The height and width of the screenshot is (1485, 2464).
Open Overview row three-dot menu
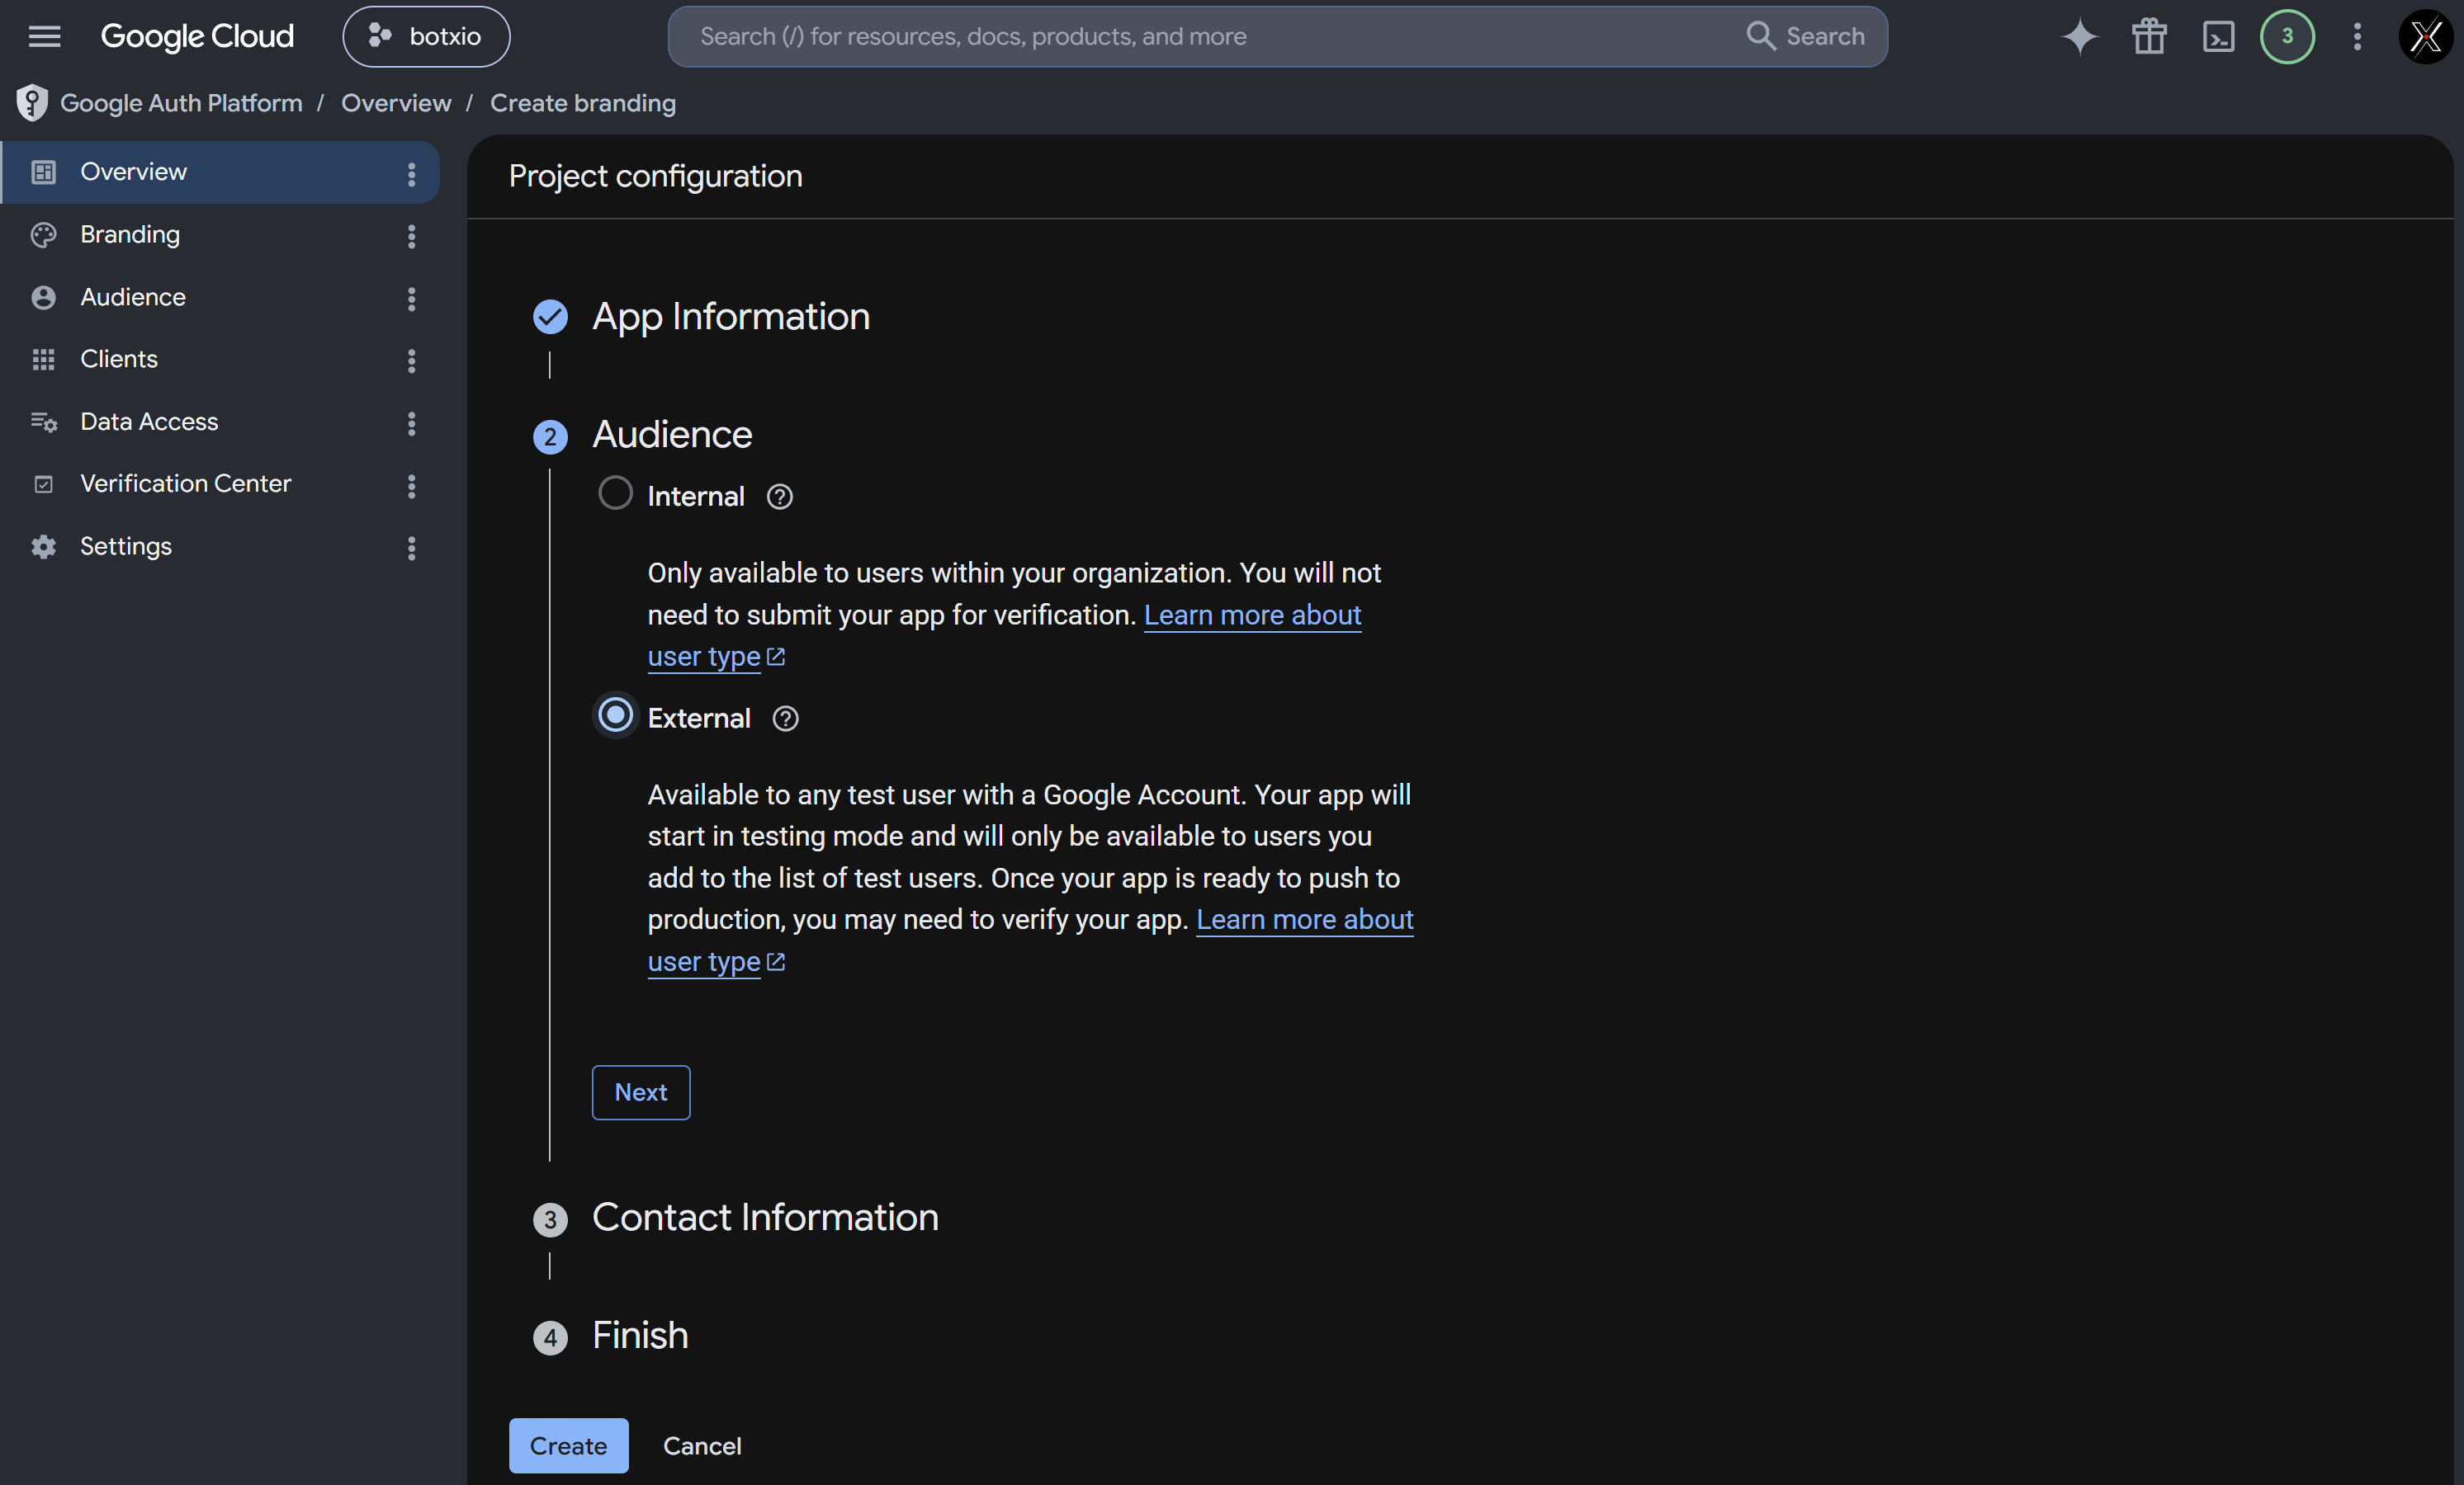point(411,175)
